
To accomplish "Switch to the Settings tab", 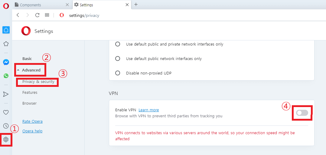I will coord(102,5).
